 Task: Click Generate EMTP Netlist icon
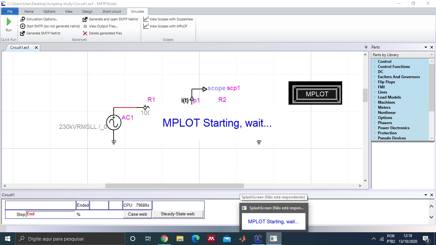[23, 33]
